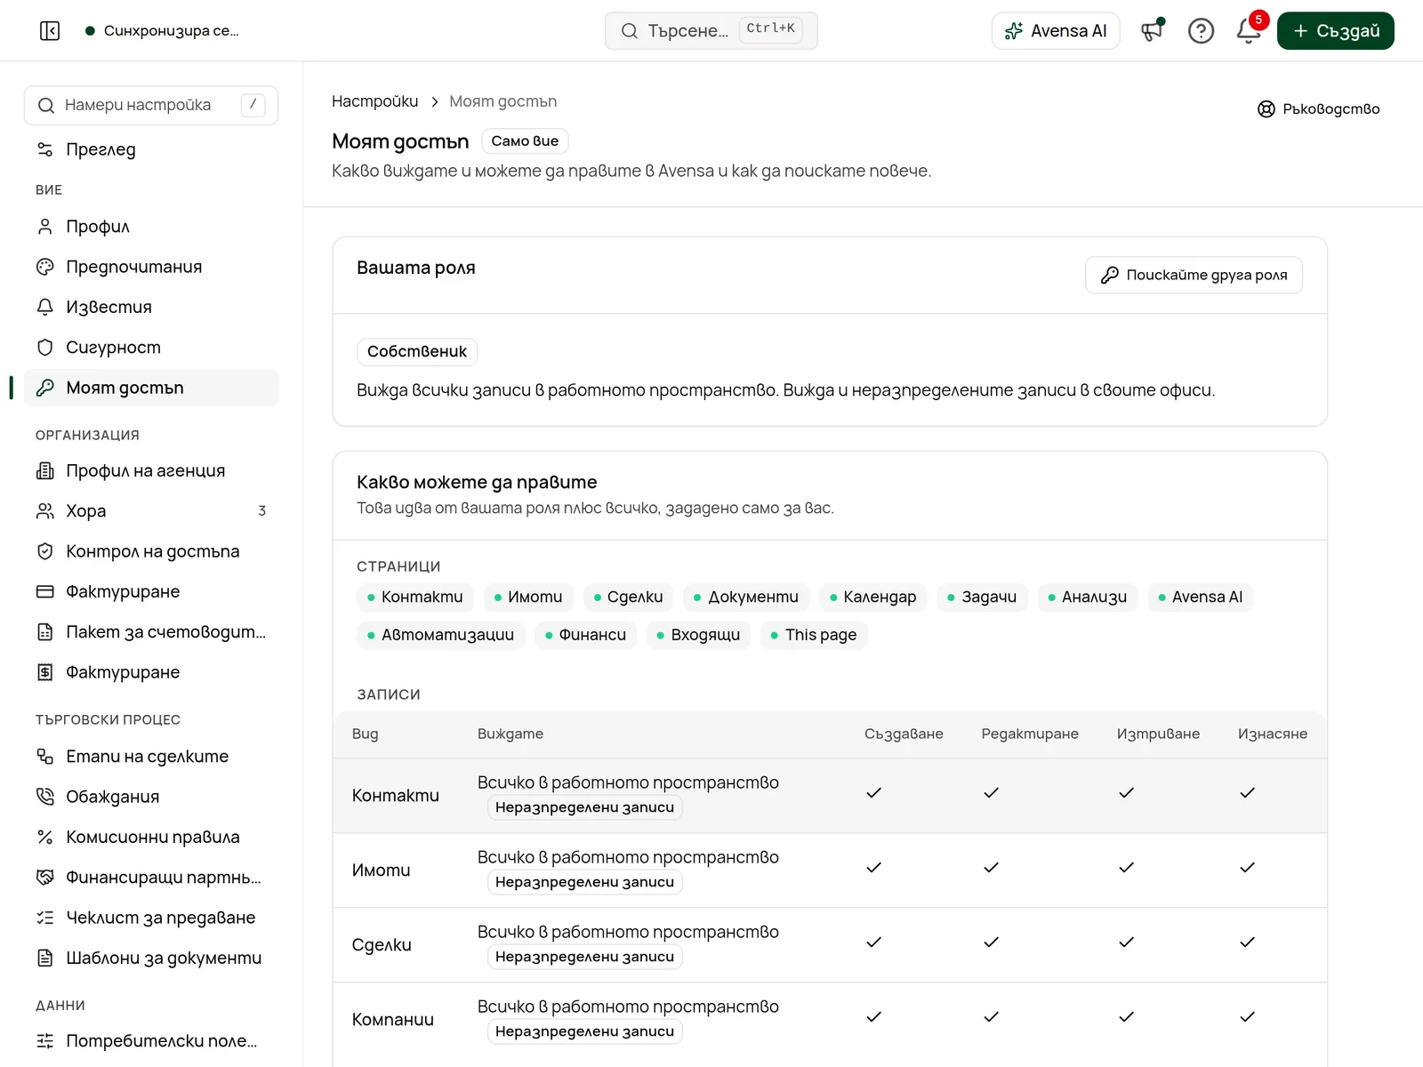Click the Ръководство guide link

click(x=1319, y=108)
